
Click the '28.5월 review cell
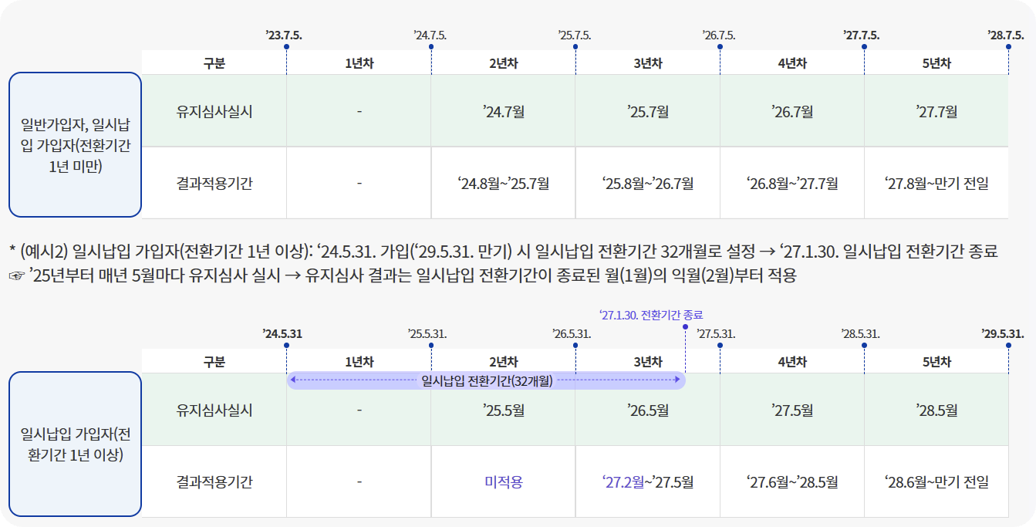point(936,410)
